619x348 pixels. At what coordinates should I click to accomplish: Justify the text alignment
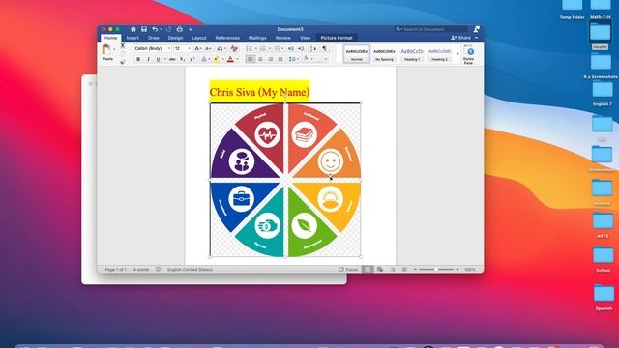coord(280,59)
